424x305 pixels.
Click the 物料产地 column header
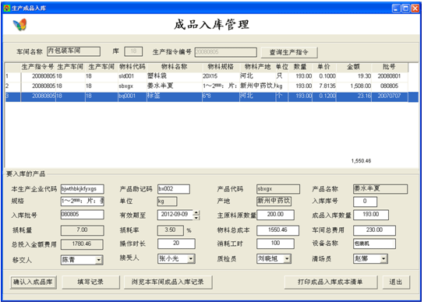coord(257,67)
